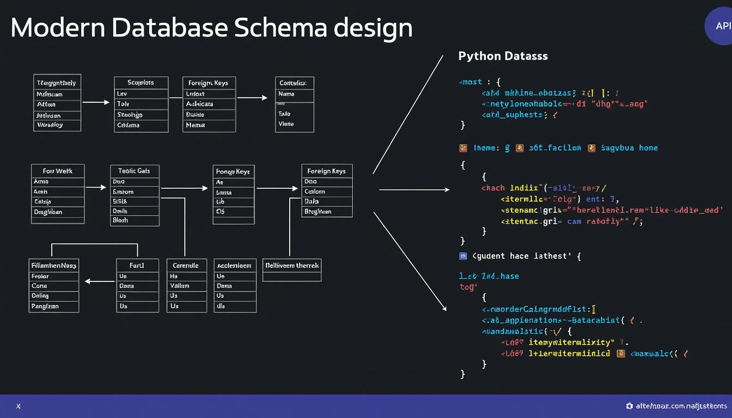
Task: Select the 'Fillamben Neys' table header
Action: [x=54, y=266]
